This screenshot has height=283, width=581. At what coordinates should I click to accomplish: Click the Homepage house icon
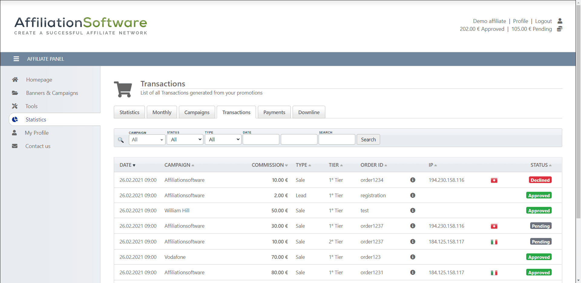click(15, 79)
